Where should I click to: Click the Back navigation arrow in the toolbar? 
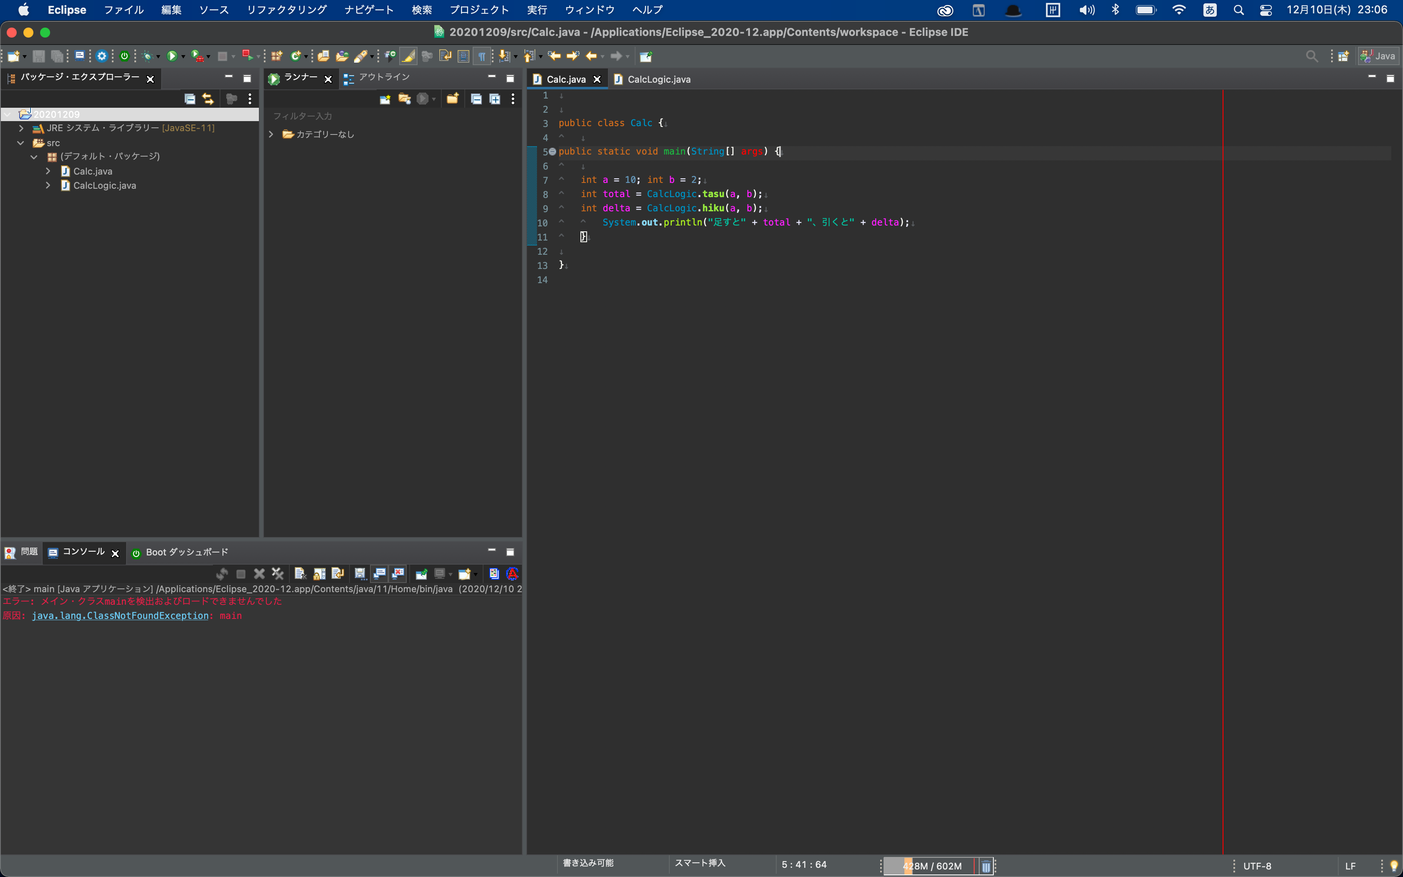(591, 56)
